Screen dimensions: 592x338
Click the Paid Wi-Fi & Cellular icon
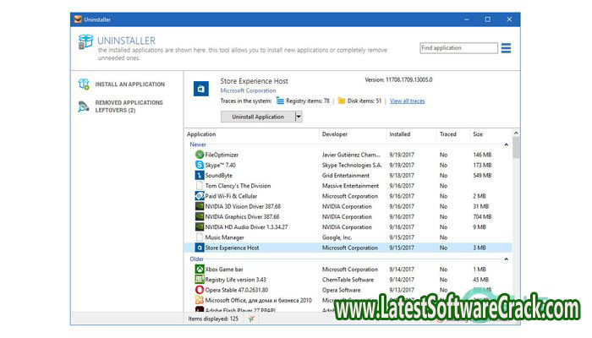coord(200,196)
